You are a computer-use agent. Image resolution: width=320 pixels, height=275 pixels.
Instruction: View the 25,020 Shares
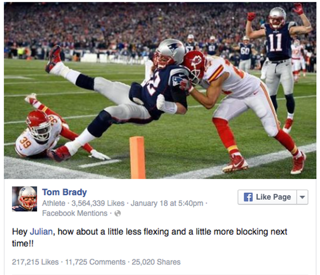(x=156, y=262)
